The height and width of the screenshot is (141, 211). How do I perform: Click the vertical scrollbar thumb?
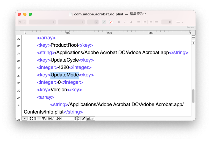[193, 95]
